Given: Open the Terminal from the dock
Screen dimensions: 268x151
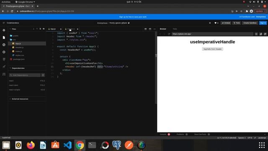Looking at the screenshot, I should point(92,145).
